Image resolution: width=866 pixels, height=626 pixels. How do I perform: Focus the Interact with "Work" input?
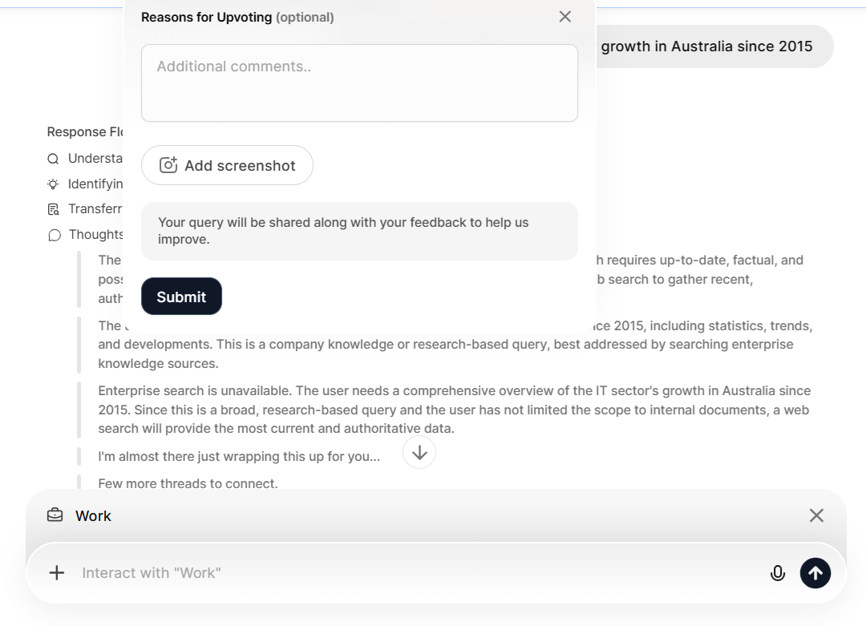tap(401, 572)
